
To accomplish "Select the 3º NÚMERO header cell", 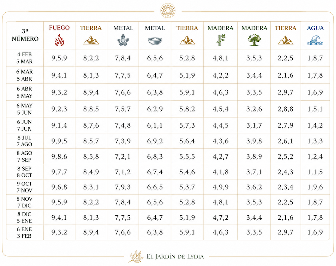I will click(x=25, y=35).
